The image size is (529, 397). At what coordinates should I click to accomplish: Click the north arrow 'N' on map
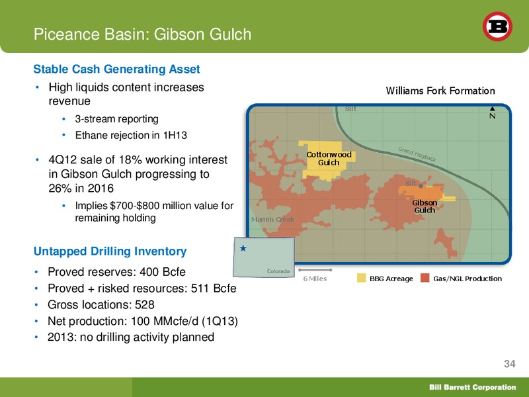click(493, 113)
